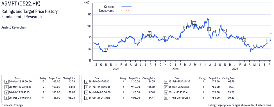274x107 pixels.
Task: Click chart marker 3 on the chart
Action: coord(150,33)
